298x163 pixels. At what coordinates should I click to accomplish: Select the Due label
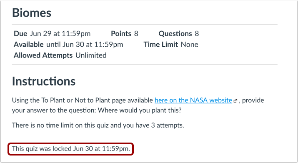click(20, 34)
